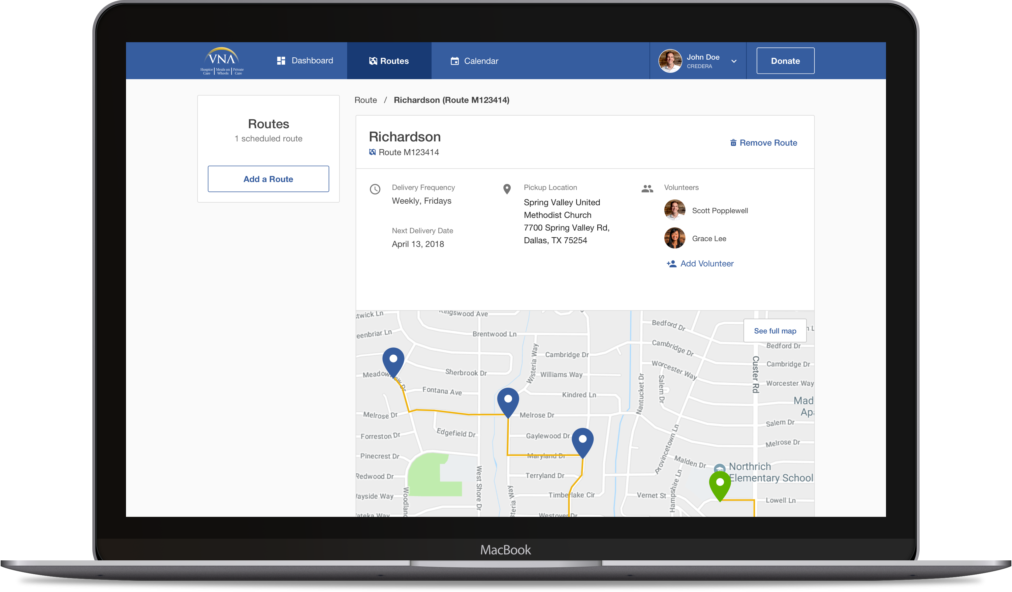Click the VNA logo

[222, 61]
